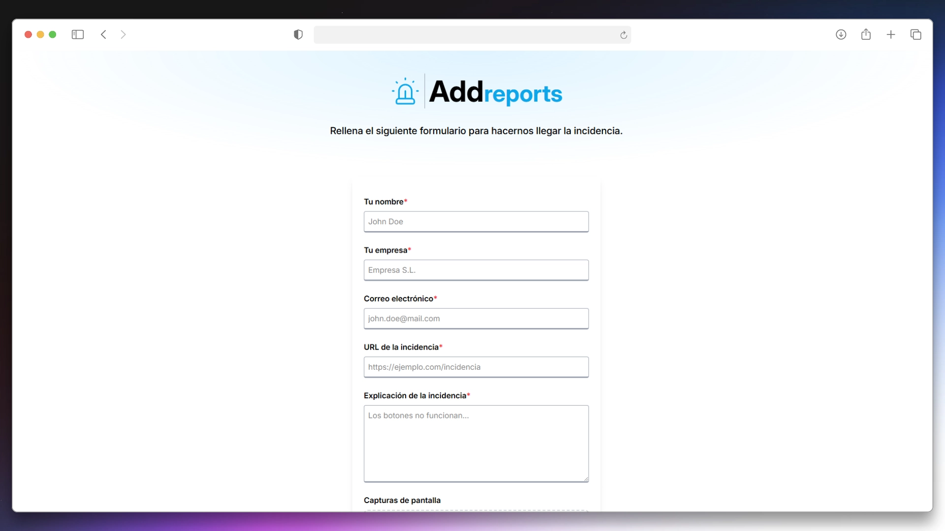This screenshot has height=531, width=945.
Task: Show the downloads list
Action: pos(841,34)
